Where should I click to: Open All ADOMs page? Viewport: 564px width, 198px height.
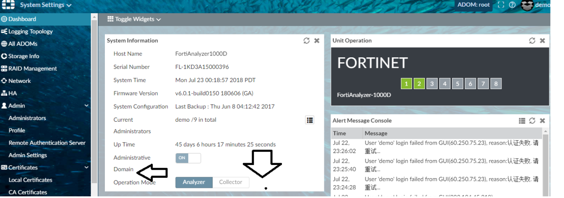pos(23,44)
